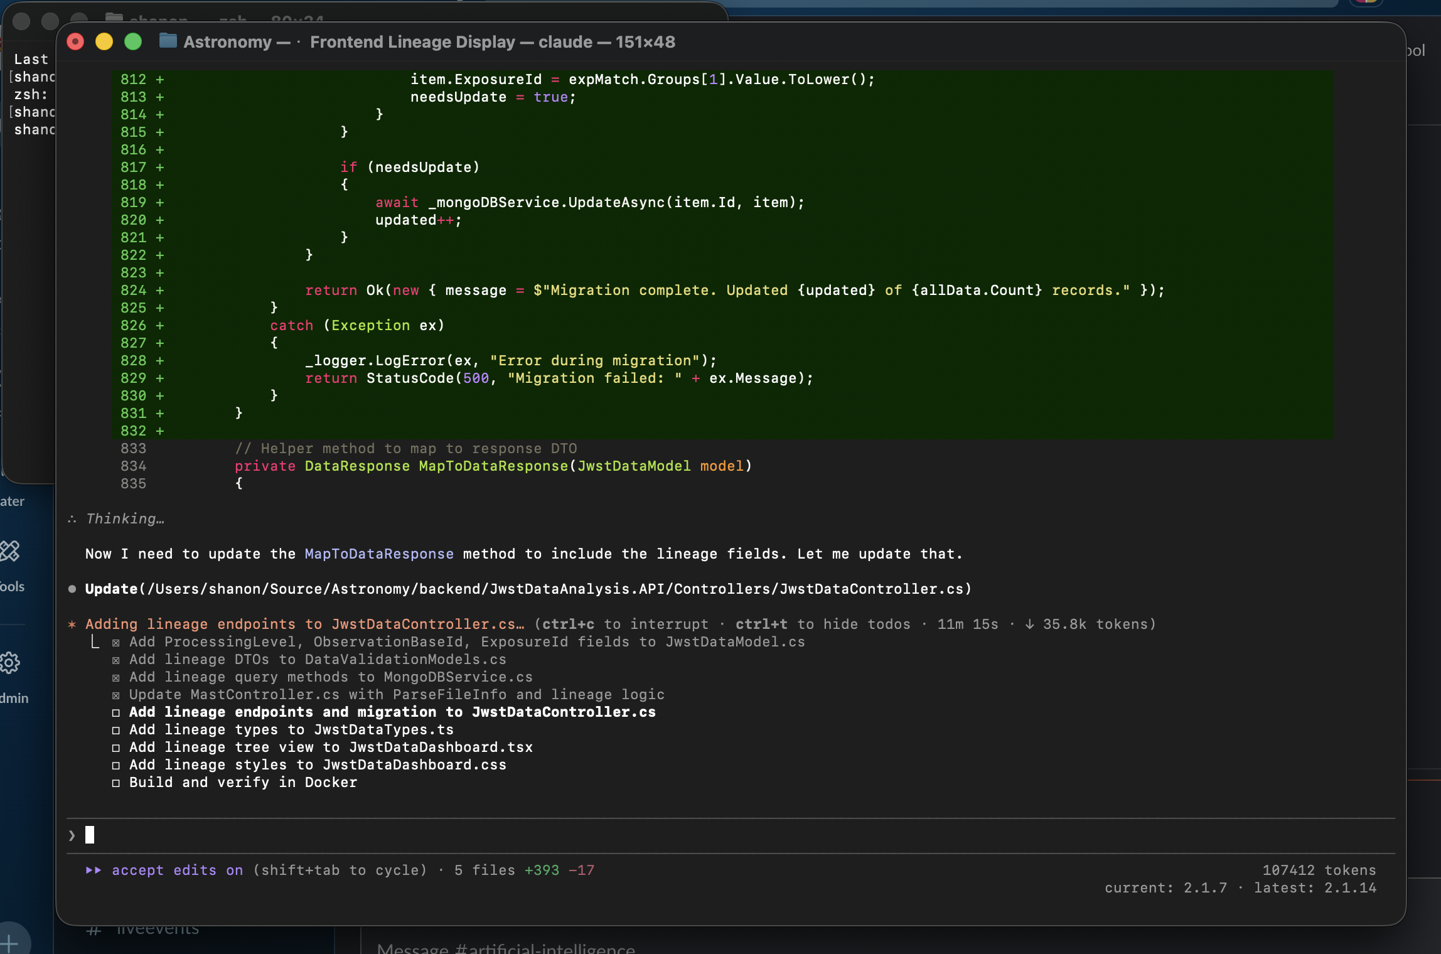Click the tools icon in background left sidebar
1441x954 pixels.
pos(9,551)
